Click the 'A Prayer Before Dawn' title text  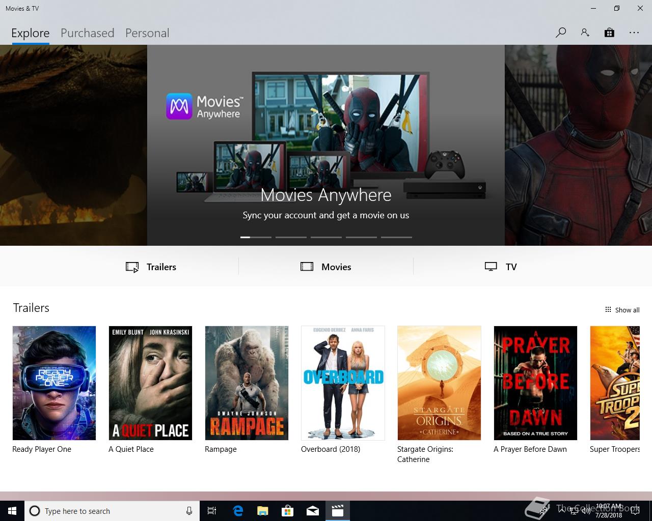(530, 449)
